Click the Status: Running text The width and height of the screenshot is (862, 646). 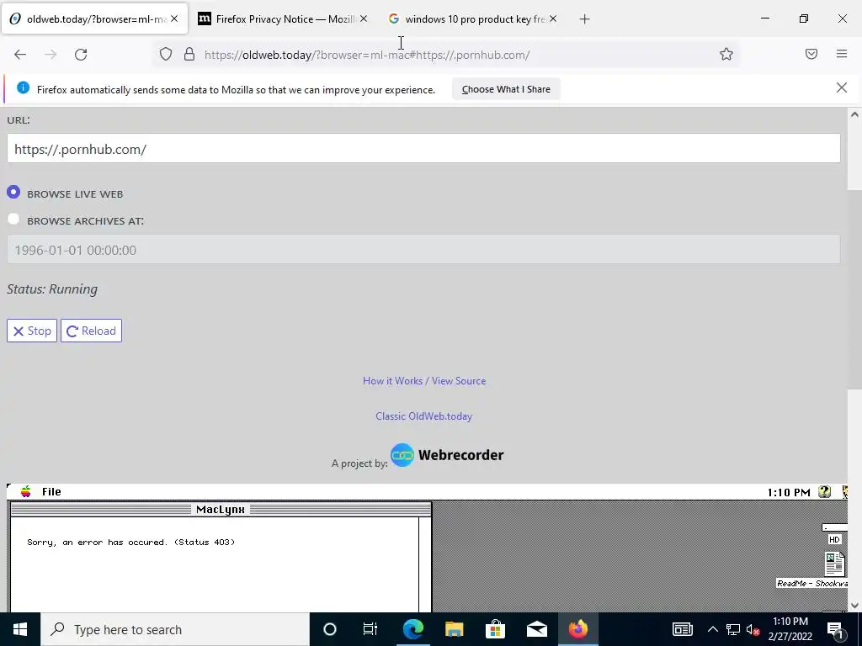(x=52, y=289)
